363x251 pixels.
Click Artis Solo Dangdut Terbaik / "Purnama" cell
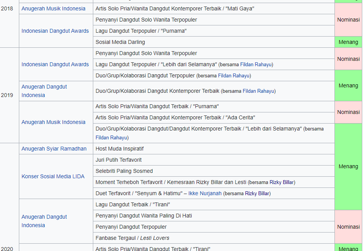[214, 106]
